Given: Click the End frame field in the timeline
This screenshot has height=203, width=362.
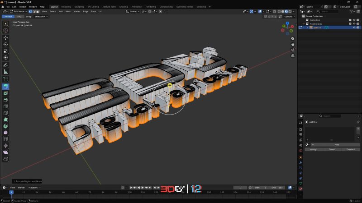Looking at the screenshot, I should (x=277, y=188).
